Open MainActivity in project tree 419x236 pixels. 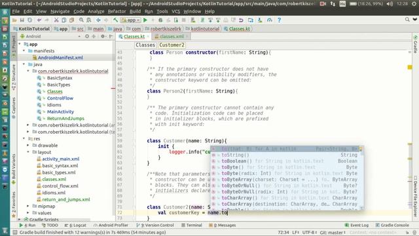(60, 111)
